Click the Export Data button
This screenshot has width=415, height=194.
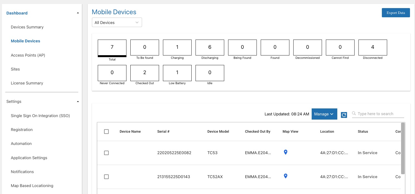coord(396,13)
